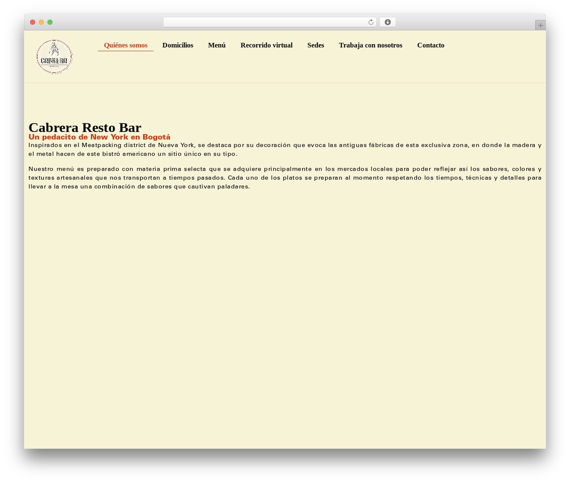The width and height of the screenshot is (570, 483).
Task: Maximize the window with the green button
Action: click(50, 22)
